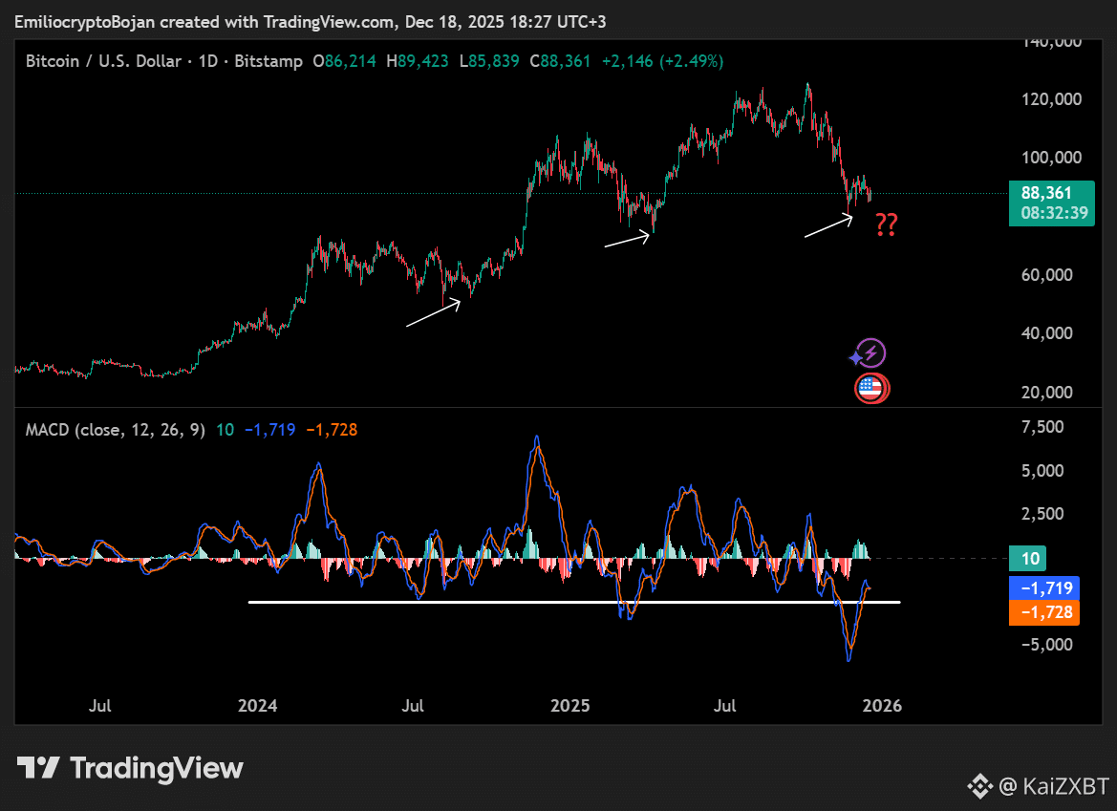Click the TradingView logo in the bottom bar
Viewport: 1117px width, 811px height.
pos(129,768)
